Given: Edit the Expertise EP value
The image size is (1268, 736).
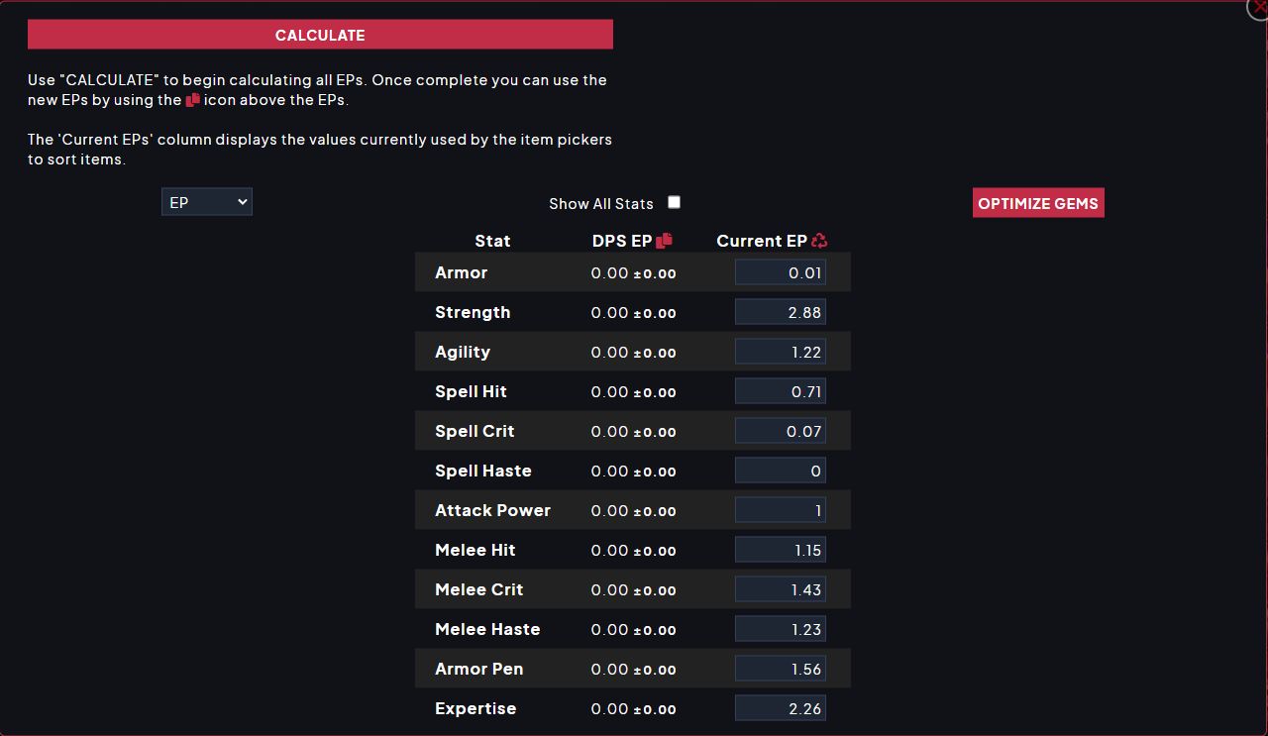Looking at the screenshot, I should tap(781, 708).
